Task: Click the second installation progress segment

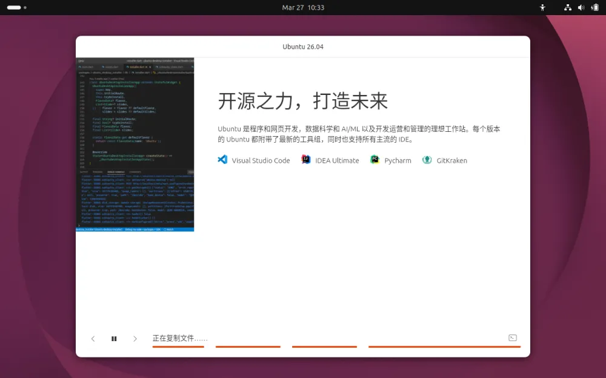Action: (248, 347)
